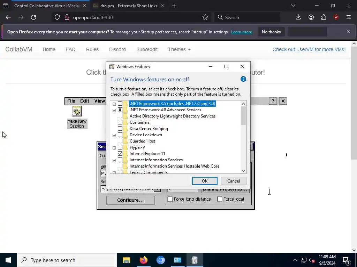The height and width of the screenshot is (267, 357).
Task: Open the Firefox hamburger menu
Action: pos(349,17)
